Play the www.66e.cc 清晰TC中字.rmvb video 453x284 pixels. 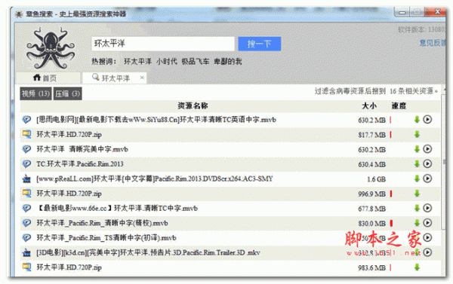427,208
